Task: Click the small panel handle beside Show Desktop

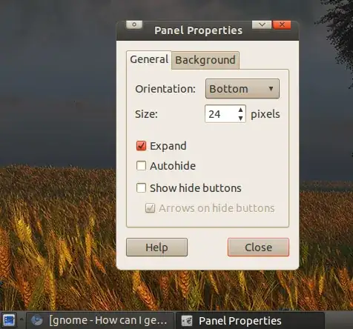Action: point(22,320)
